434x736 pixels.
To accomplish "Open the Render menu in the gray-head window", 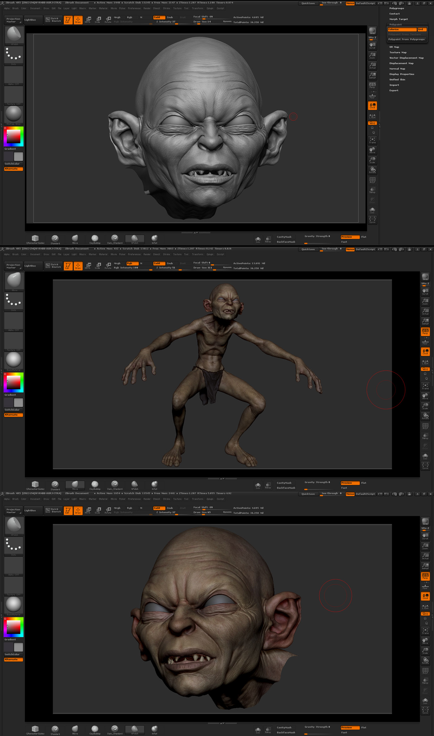I will click(x=147, y=8).
